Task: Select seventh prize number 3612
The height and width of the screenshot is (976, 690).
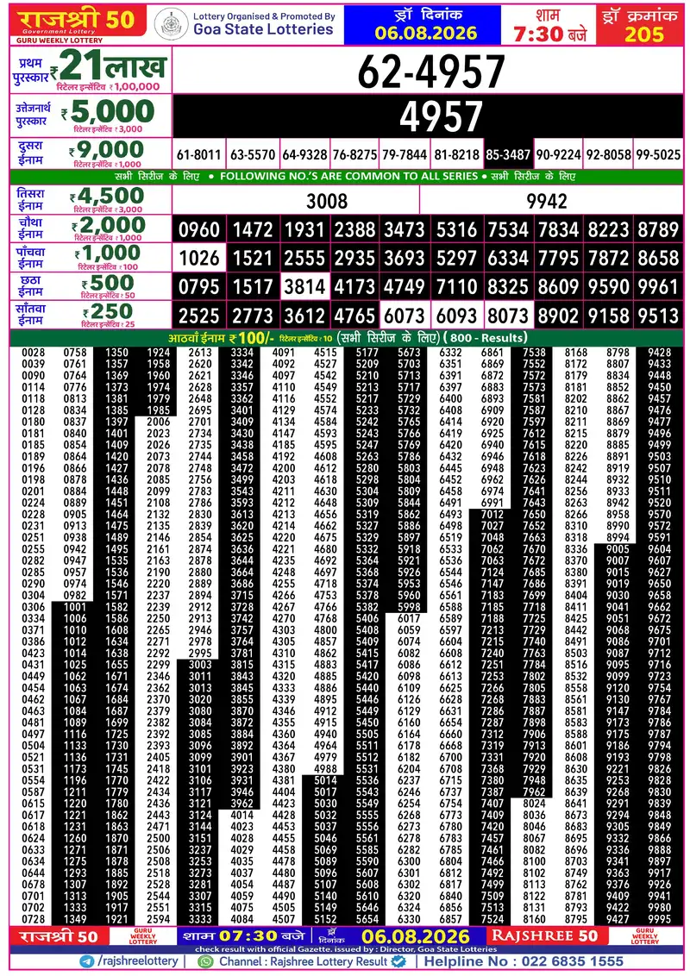Action: [304, 316]
